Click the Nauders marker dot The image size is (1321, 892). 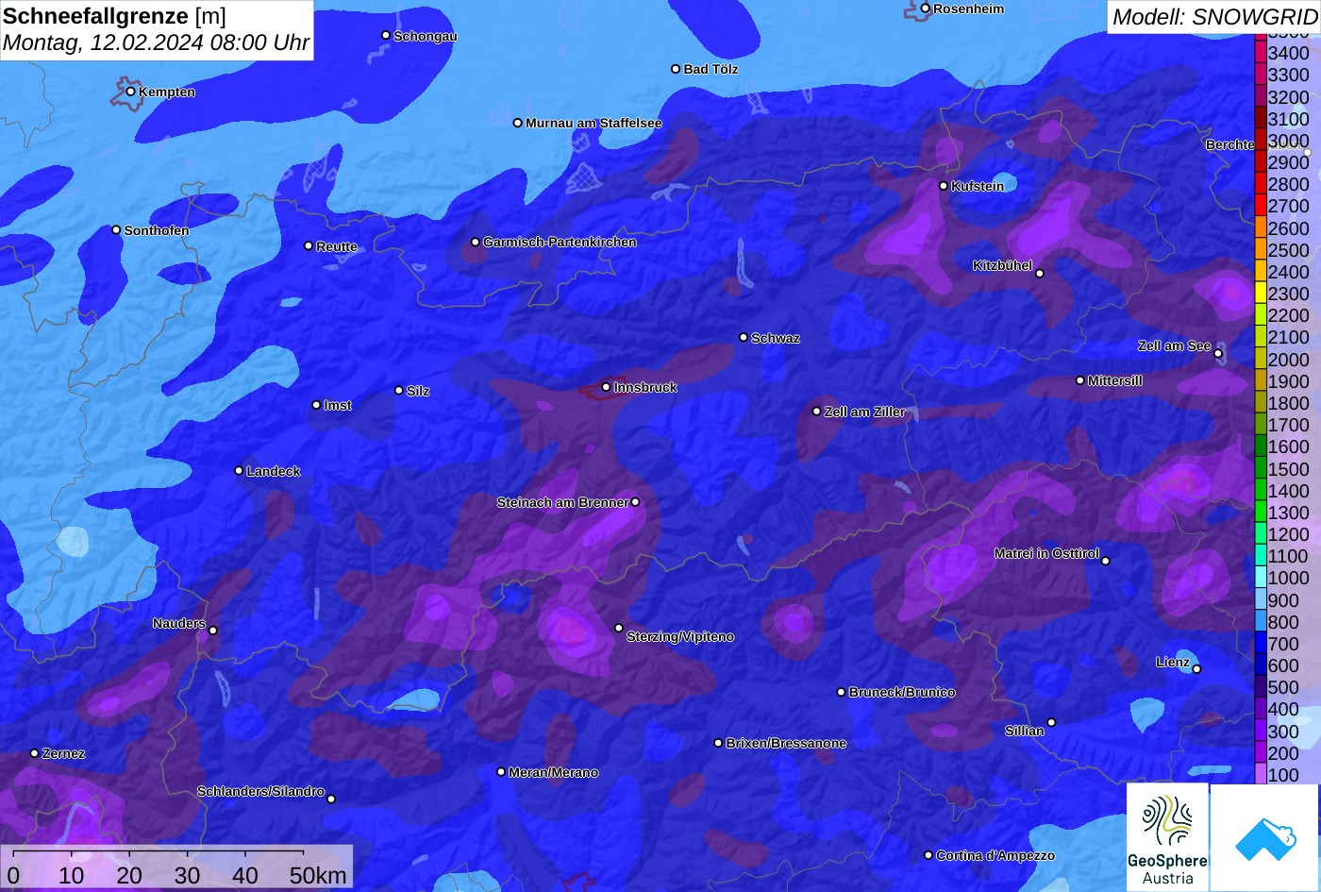pyautogui.click(x=213, y=631)
